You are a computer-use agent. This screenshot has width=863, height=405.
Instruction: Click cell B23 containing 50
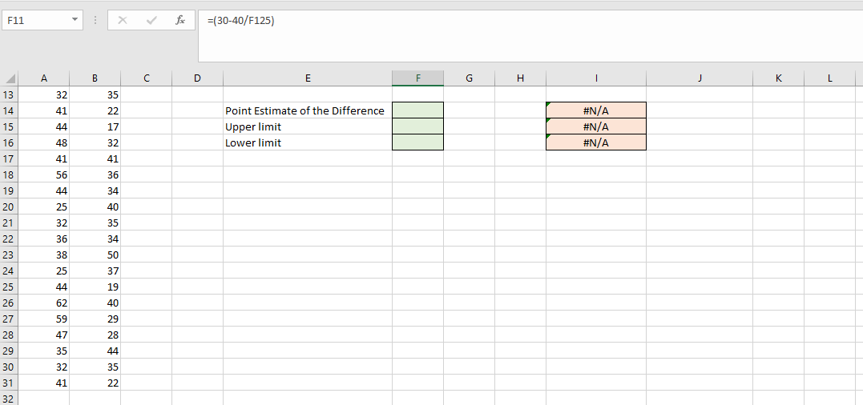tap(95, 255)
